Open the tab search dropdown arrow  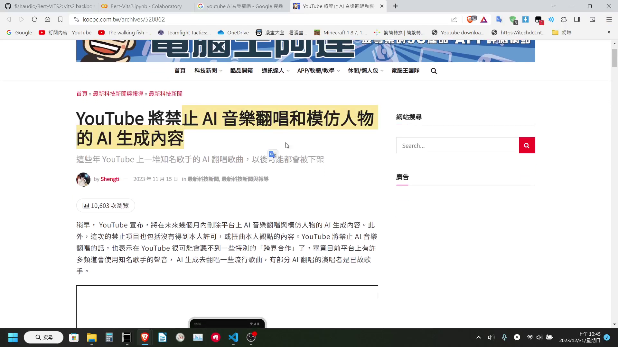[553, 6]
